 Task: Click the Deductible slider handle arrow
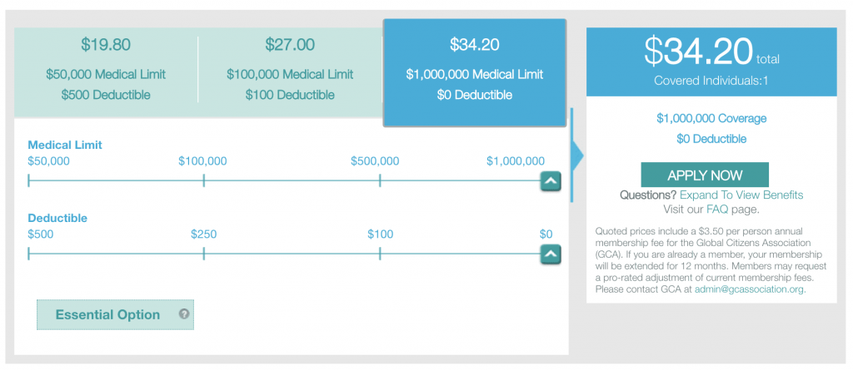point(551,254)
